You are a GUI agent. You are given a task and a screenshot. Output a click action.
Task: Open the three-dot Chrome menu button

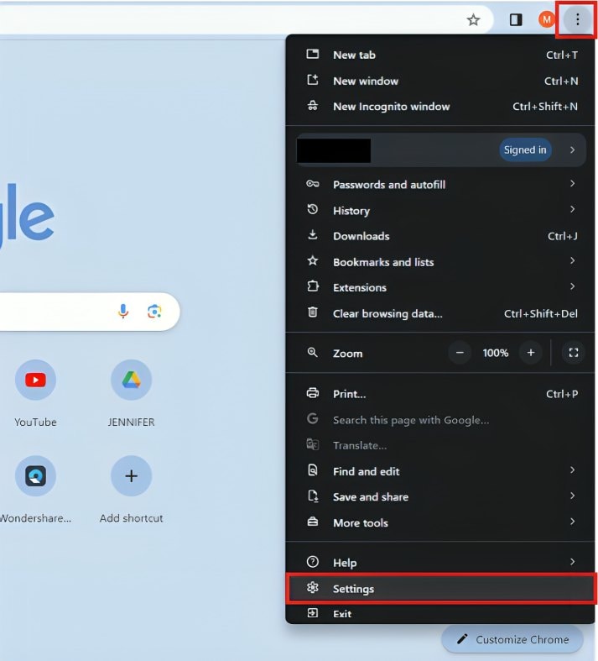point(577,19)
